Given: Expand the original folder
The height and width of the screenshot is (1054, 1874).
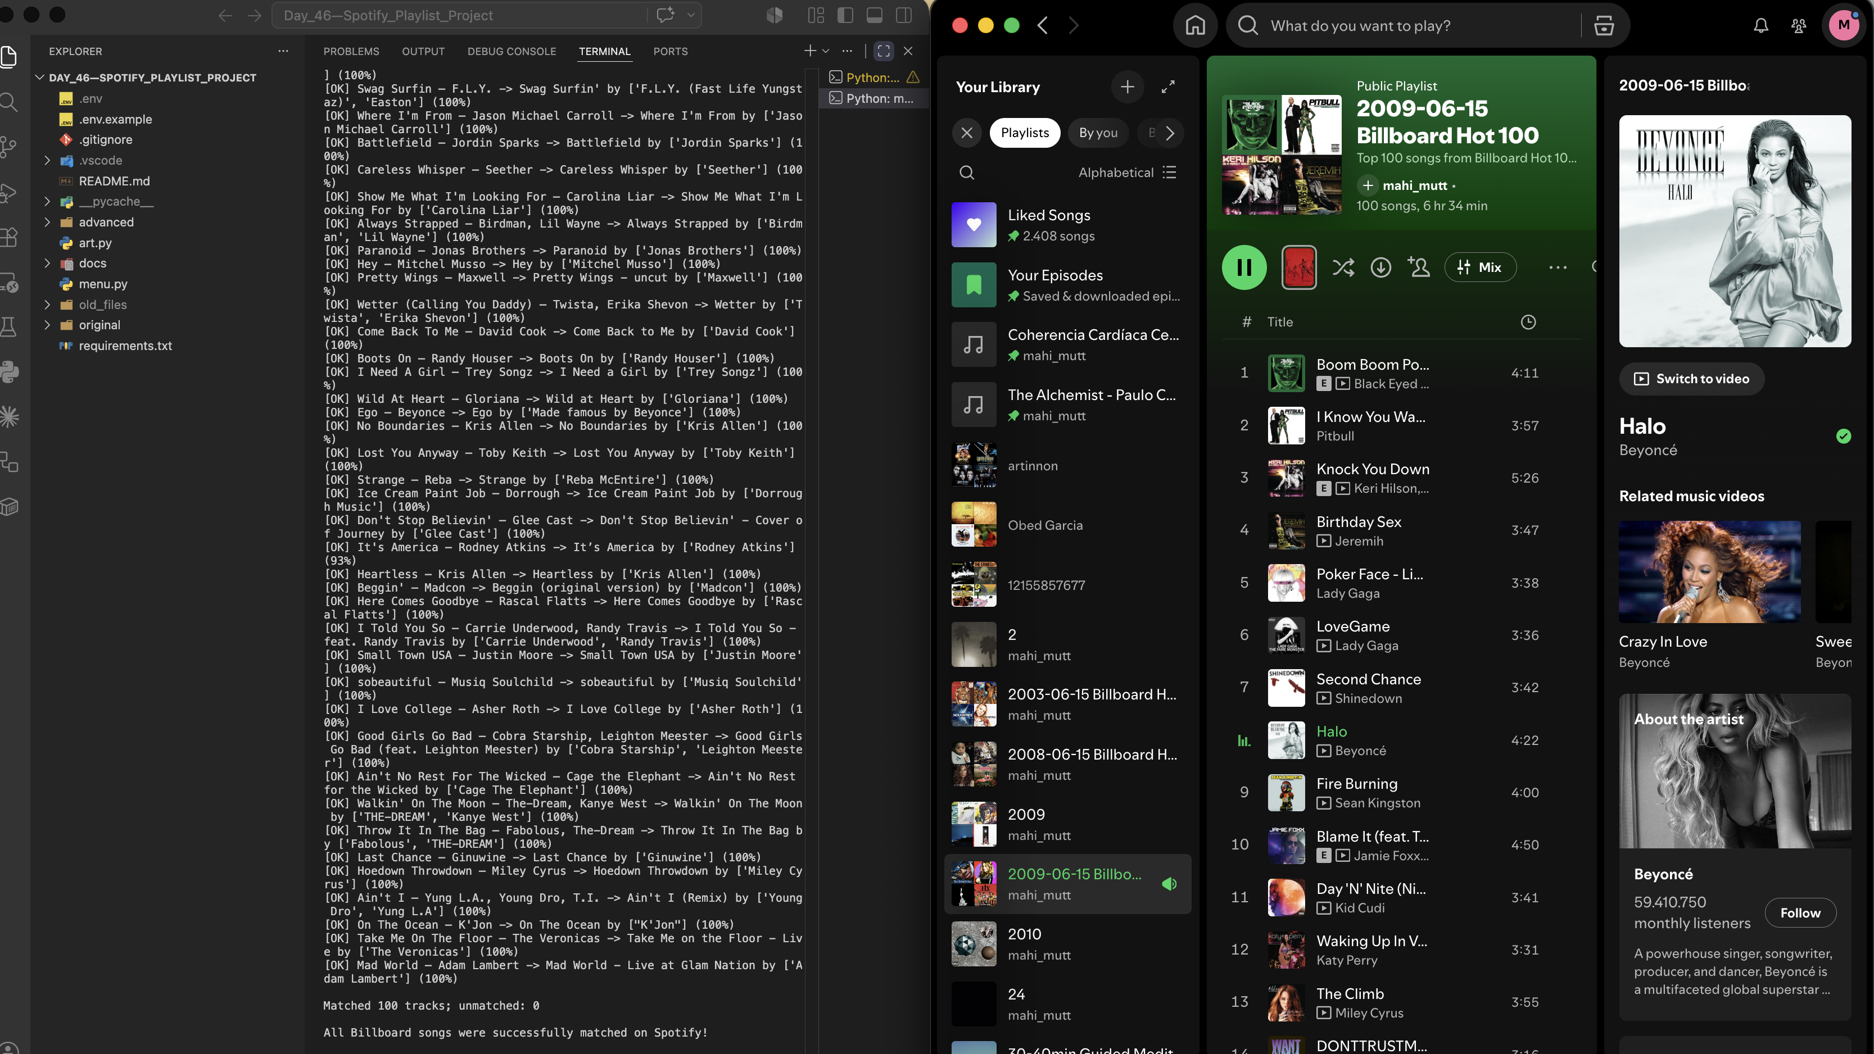Looking at the screenshot, I should [x=47, y=325].
